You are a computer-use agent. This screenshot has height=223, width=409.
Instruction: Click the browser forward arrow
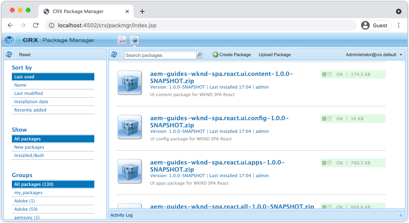(23, 25)
